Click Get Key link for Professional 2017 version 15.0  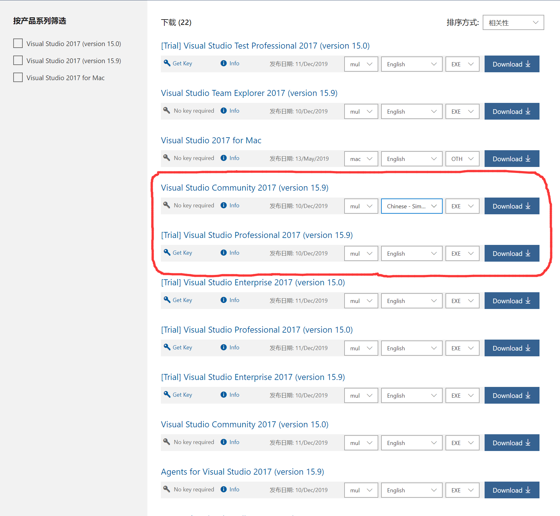[182, 347]
